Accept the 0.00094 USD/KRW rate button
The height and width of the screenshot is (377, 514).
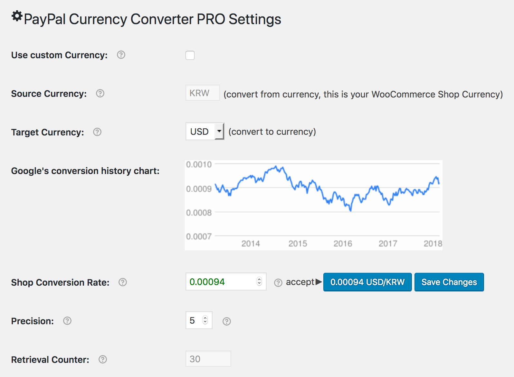(367, 282)
